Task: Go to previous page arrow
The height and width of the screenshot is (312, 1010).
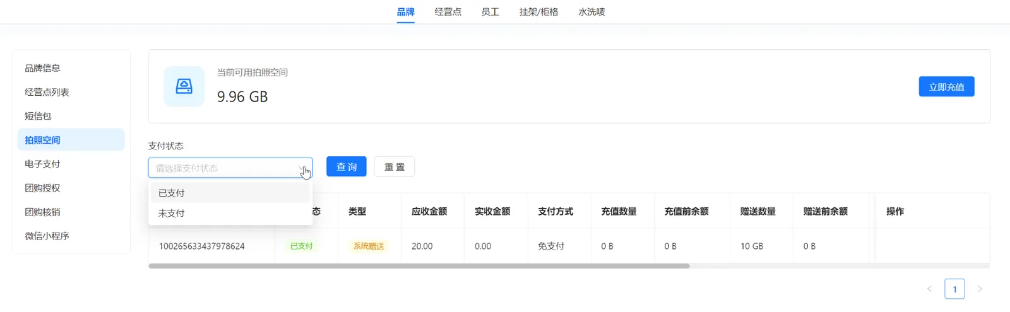Action: [929, 289]
